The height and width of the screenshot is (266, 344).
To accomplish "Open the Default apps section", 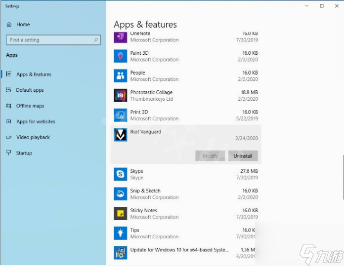I will pyautogui.click(x=30, y=90).
